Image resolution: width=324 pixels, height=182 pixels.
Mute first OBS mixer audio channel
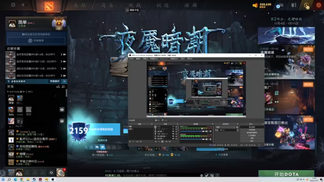click(x=207, y=131)
